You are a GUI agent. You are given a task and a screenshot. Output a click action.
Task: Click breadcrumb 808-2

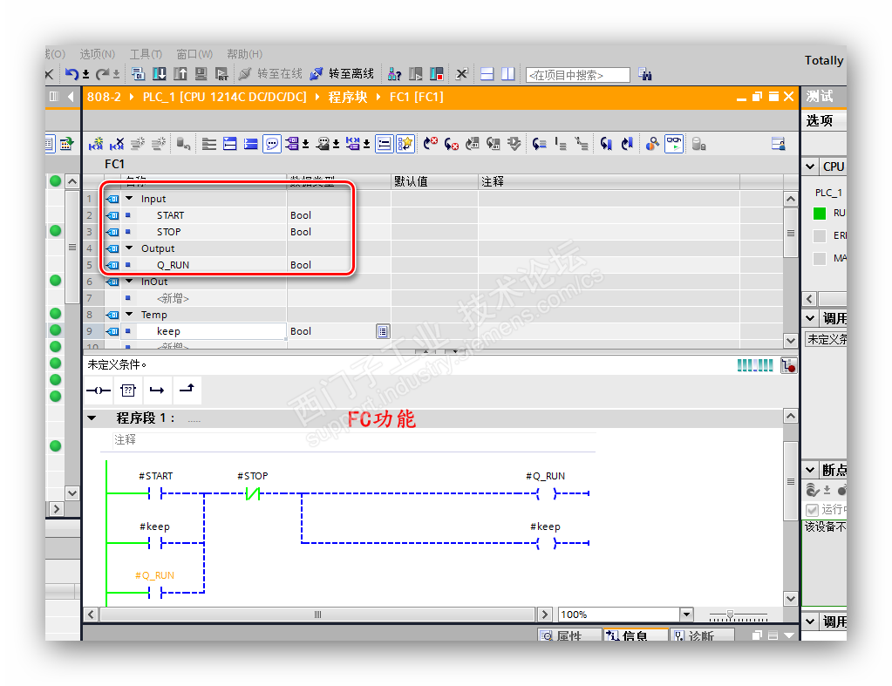(x=104, y=98)
